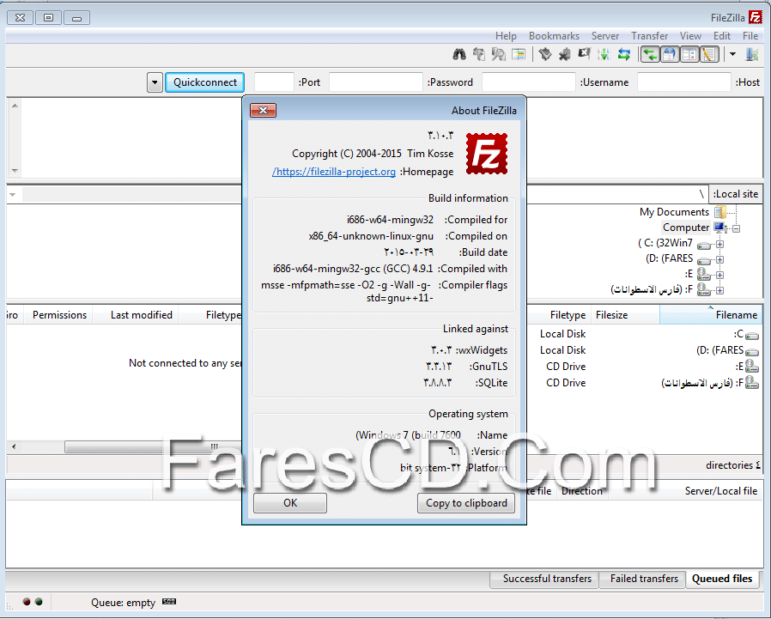Sort local files by Filesize column

point(624,315)
